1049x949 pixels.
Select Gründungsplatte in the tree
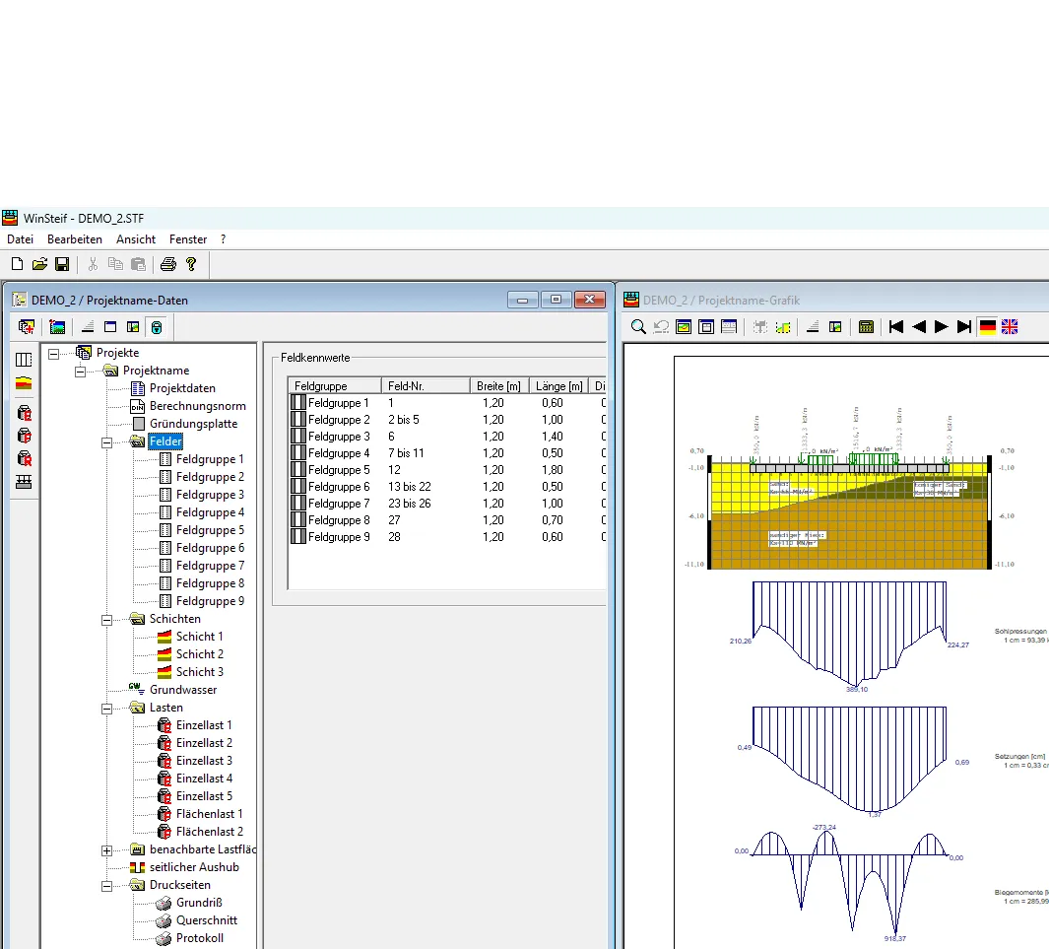tap(193, 424)
